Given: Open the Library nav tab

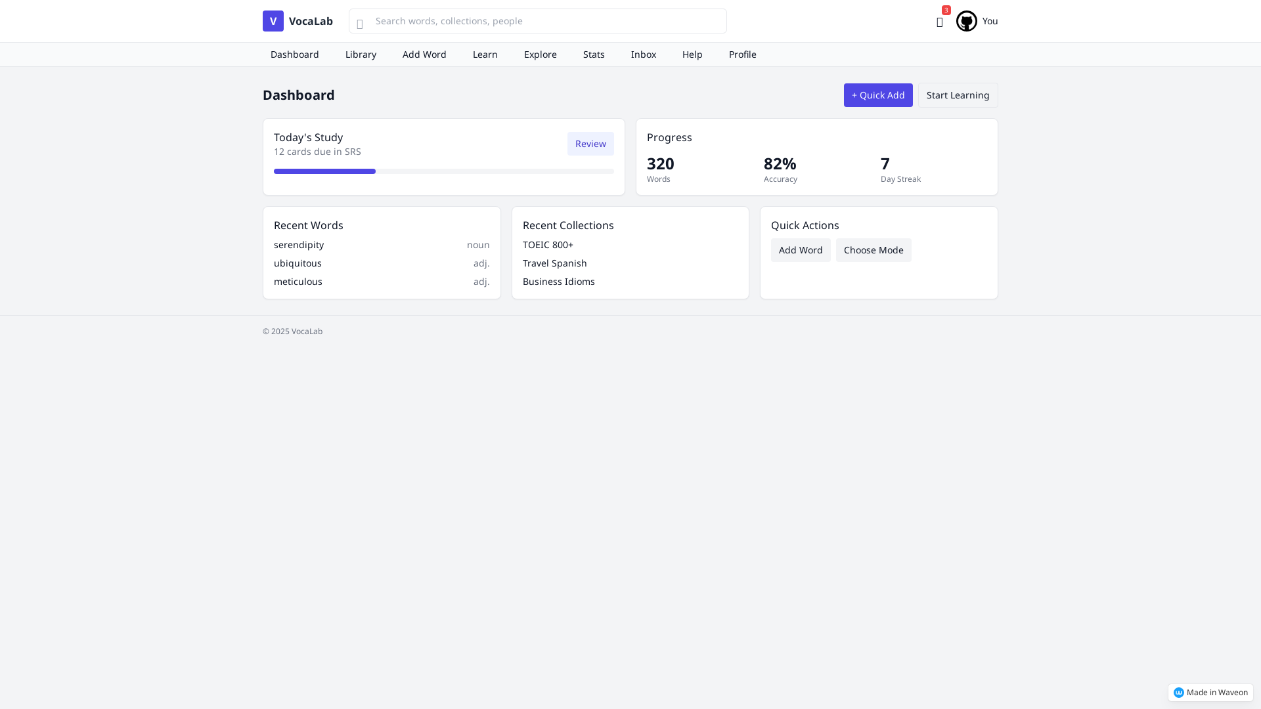Looking at the screenshot, I should (361, 54).
